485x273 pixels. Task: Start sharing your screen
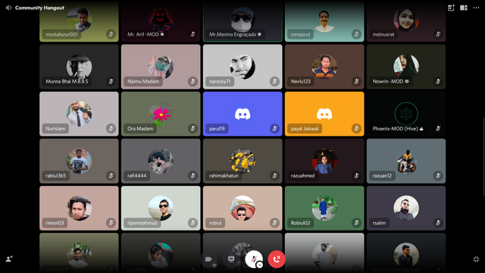[231, 259]
